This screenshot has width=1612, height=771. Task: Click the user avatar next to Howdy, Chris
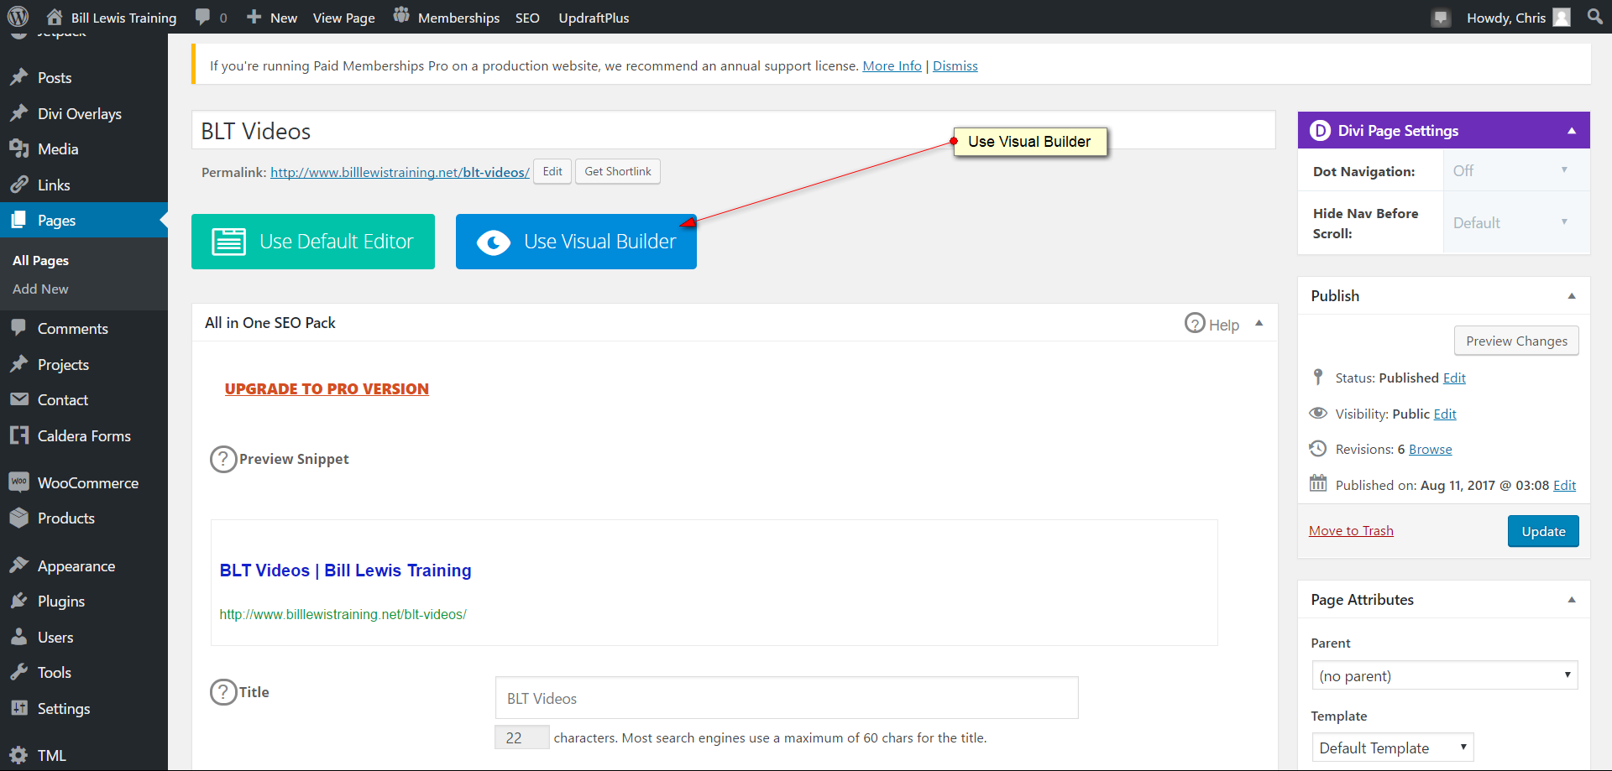tap(1562, 18)
